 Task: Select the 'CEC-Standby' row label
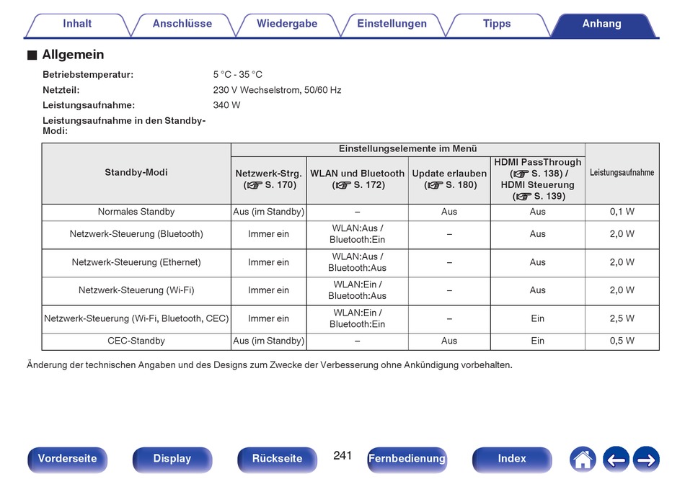click(x=136, y=341)
